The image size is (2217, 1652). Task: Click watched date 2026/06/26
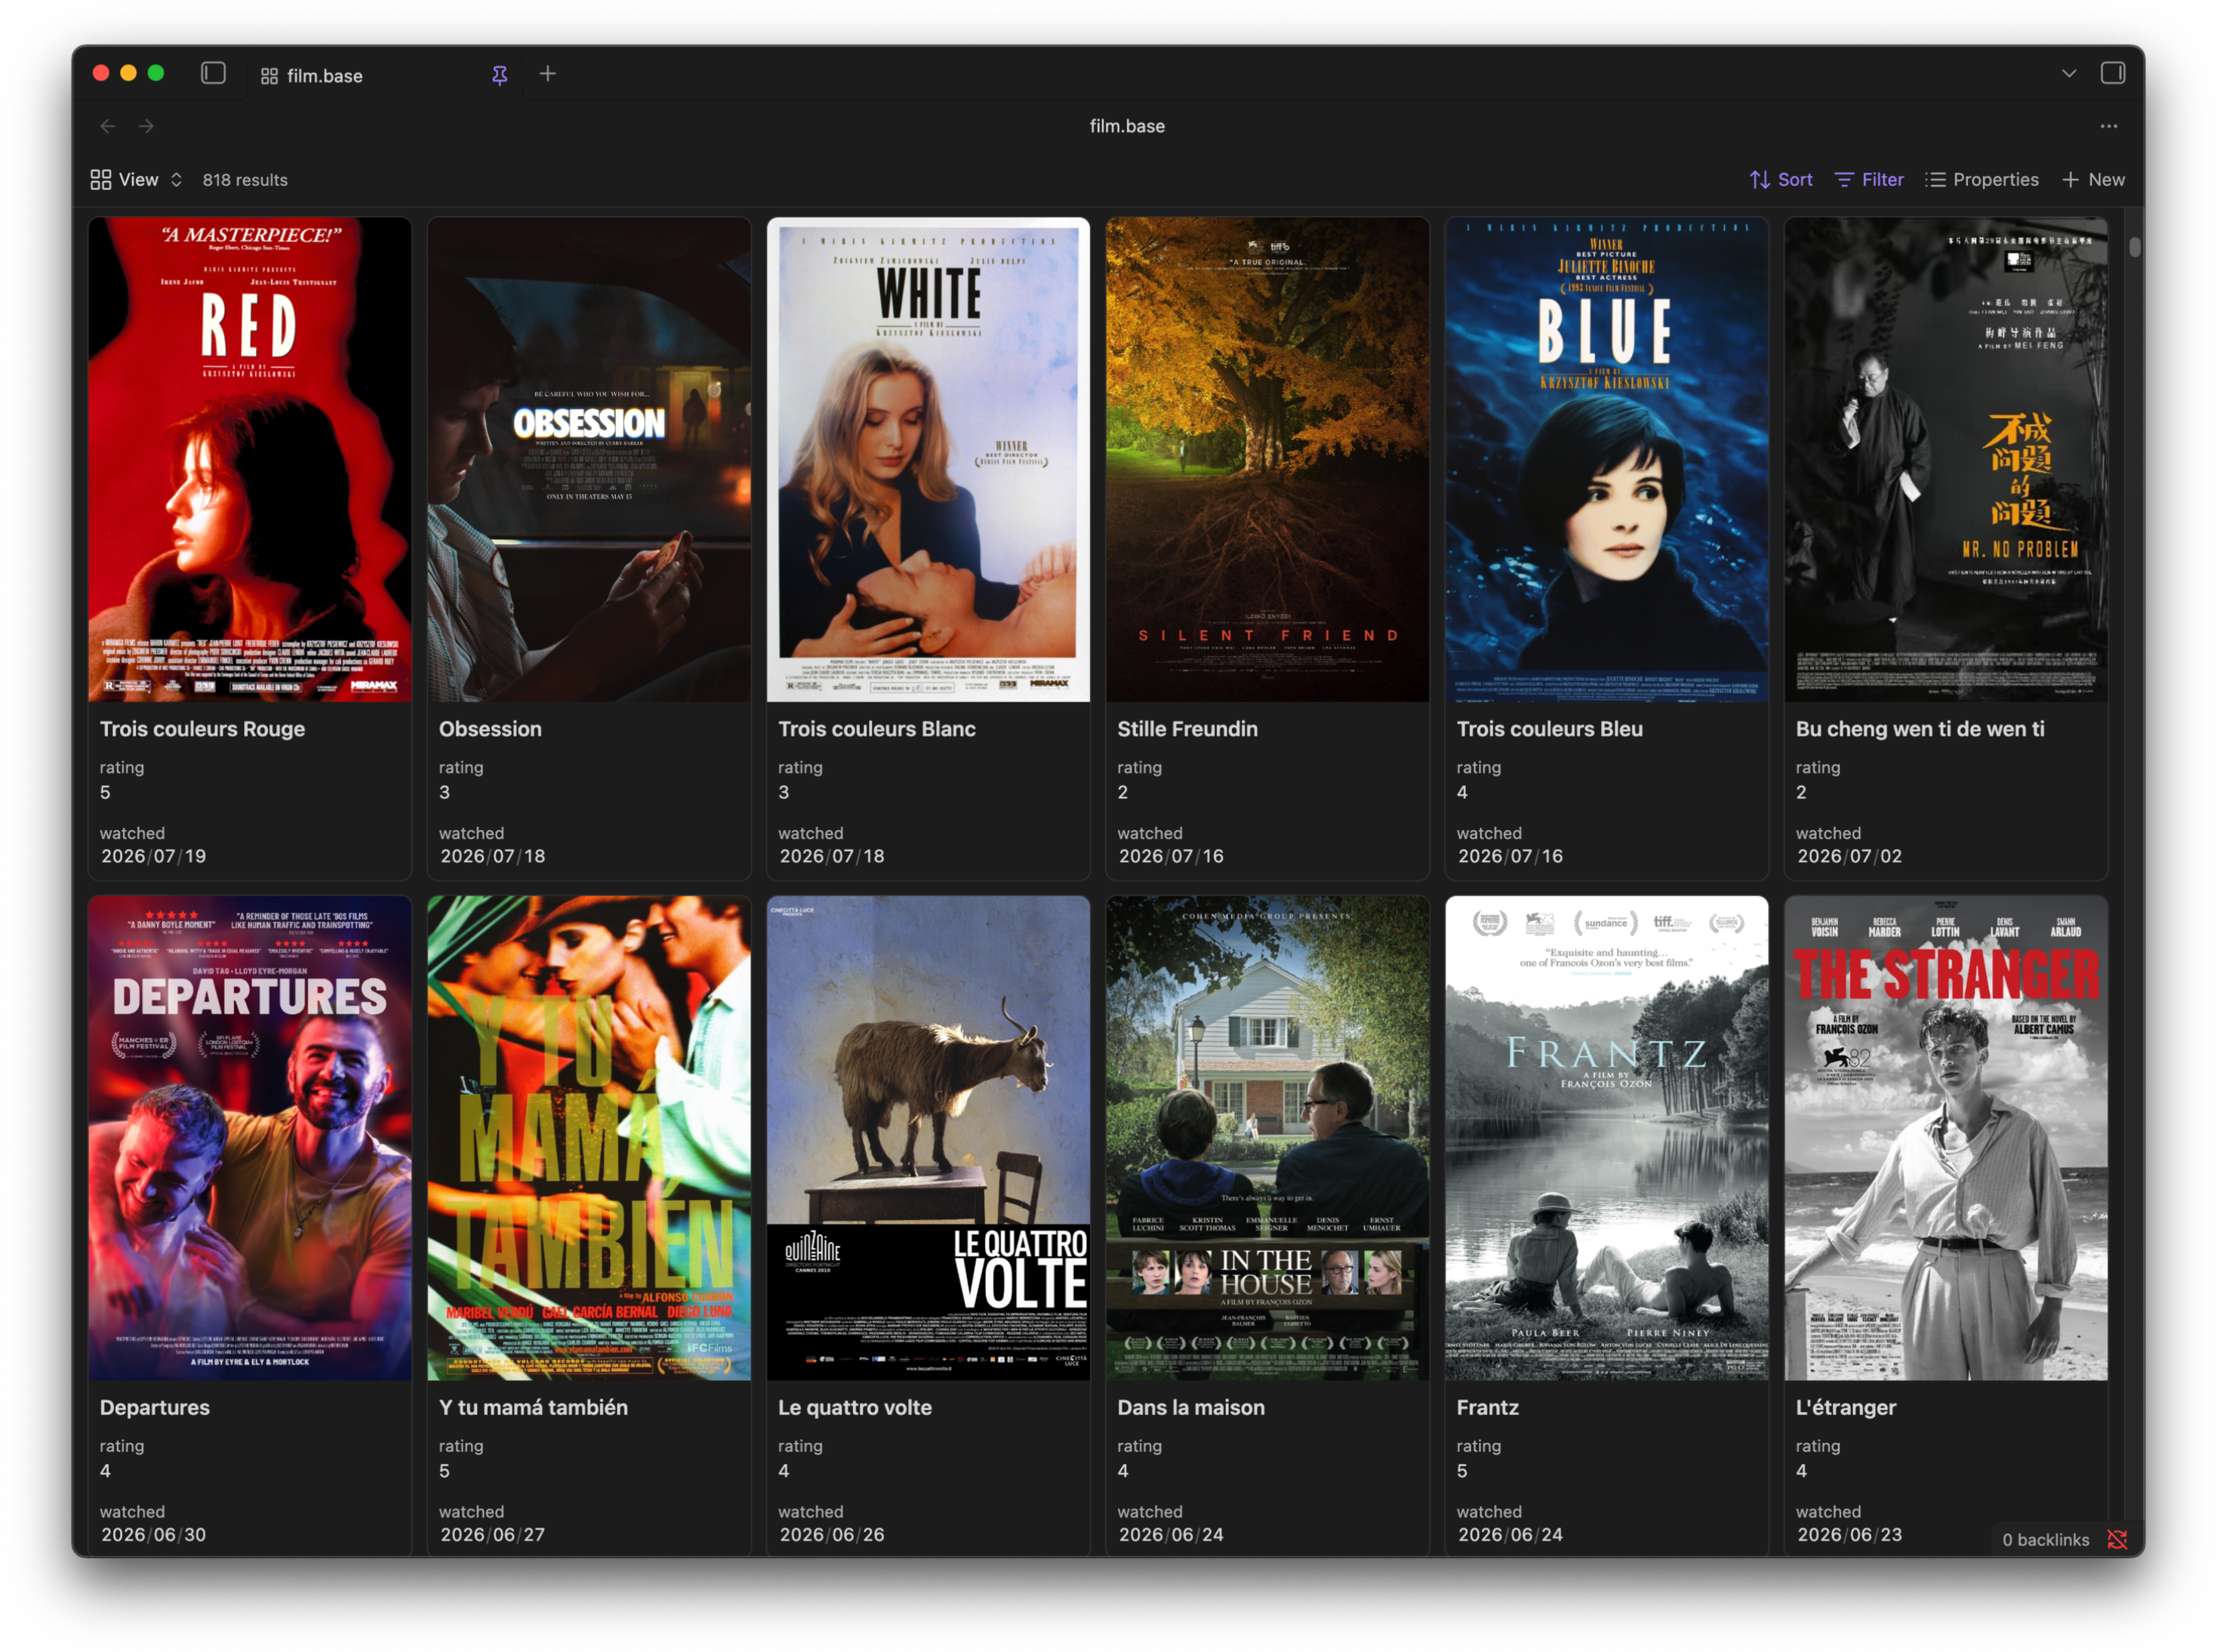tap(832, 1534)
